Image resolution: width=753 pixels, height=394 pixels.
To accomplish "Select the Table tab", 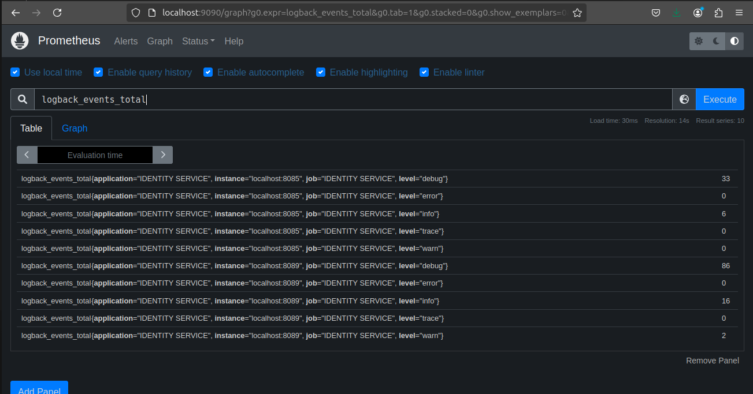I will (x=31, y=128).
